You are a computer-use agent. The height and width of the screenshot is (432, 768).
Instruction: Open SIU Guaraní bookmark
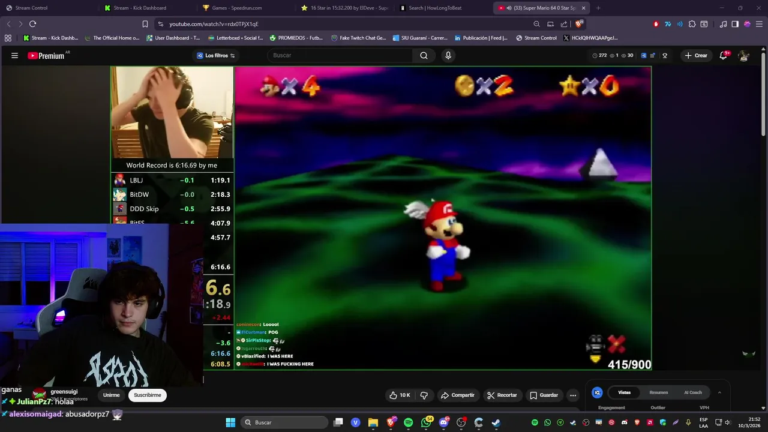pos(420,38)
